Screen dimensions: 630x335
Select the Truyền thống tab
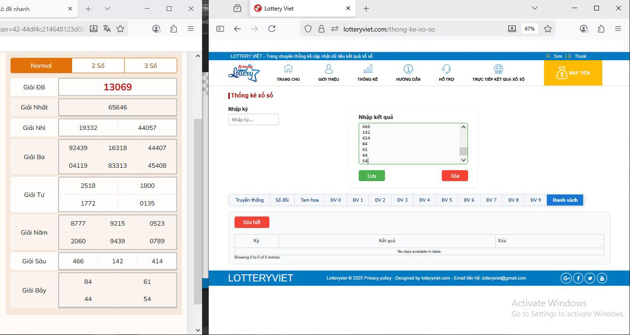[249, 200]
